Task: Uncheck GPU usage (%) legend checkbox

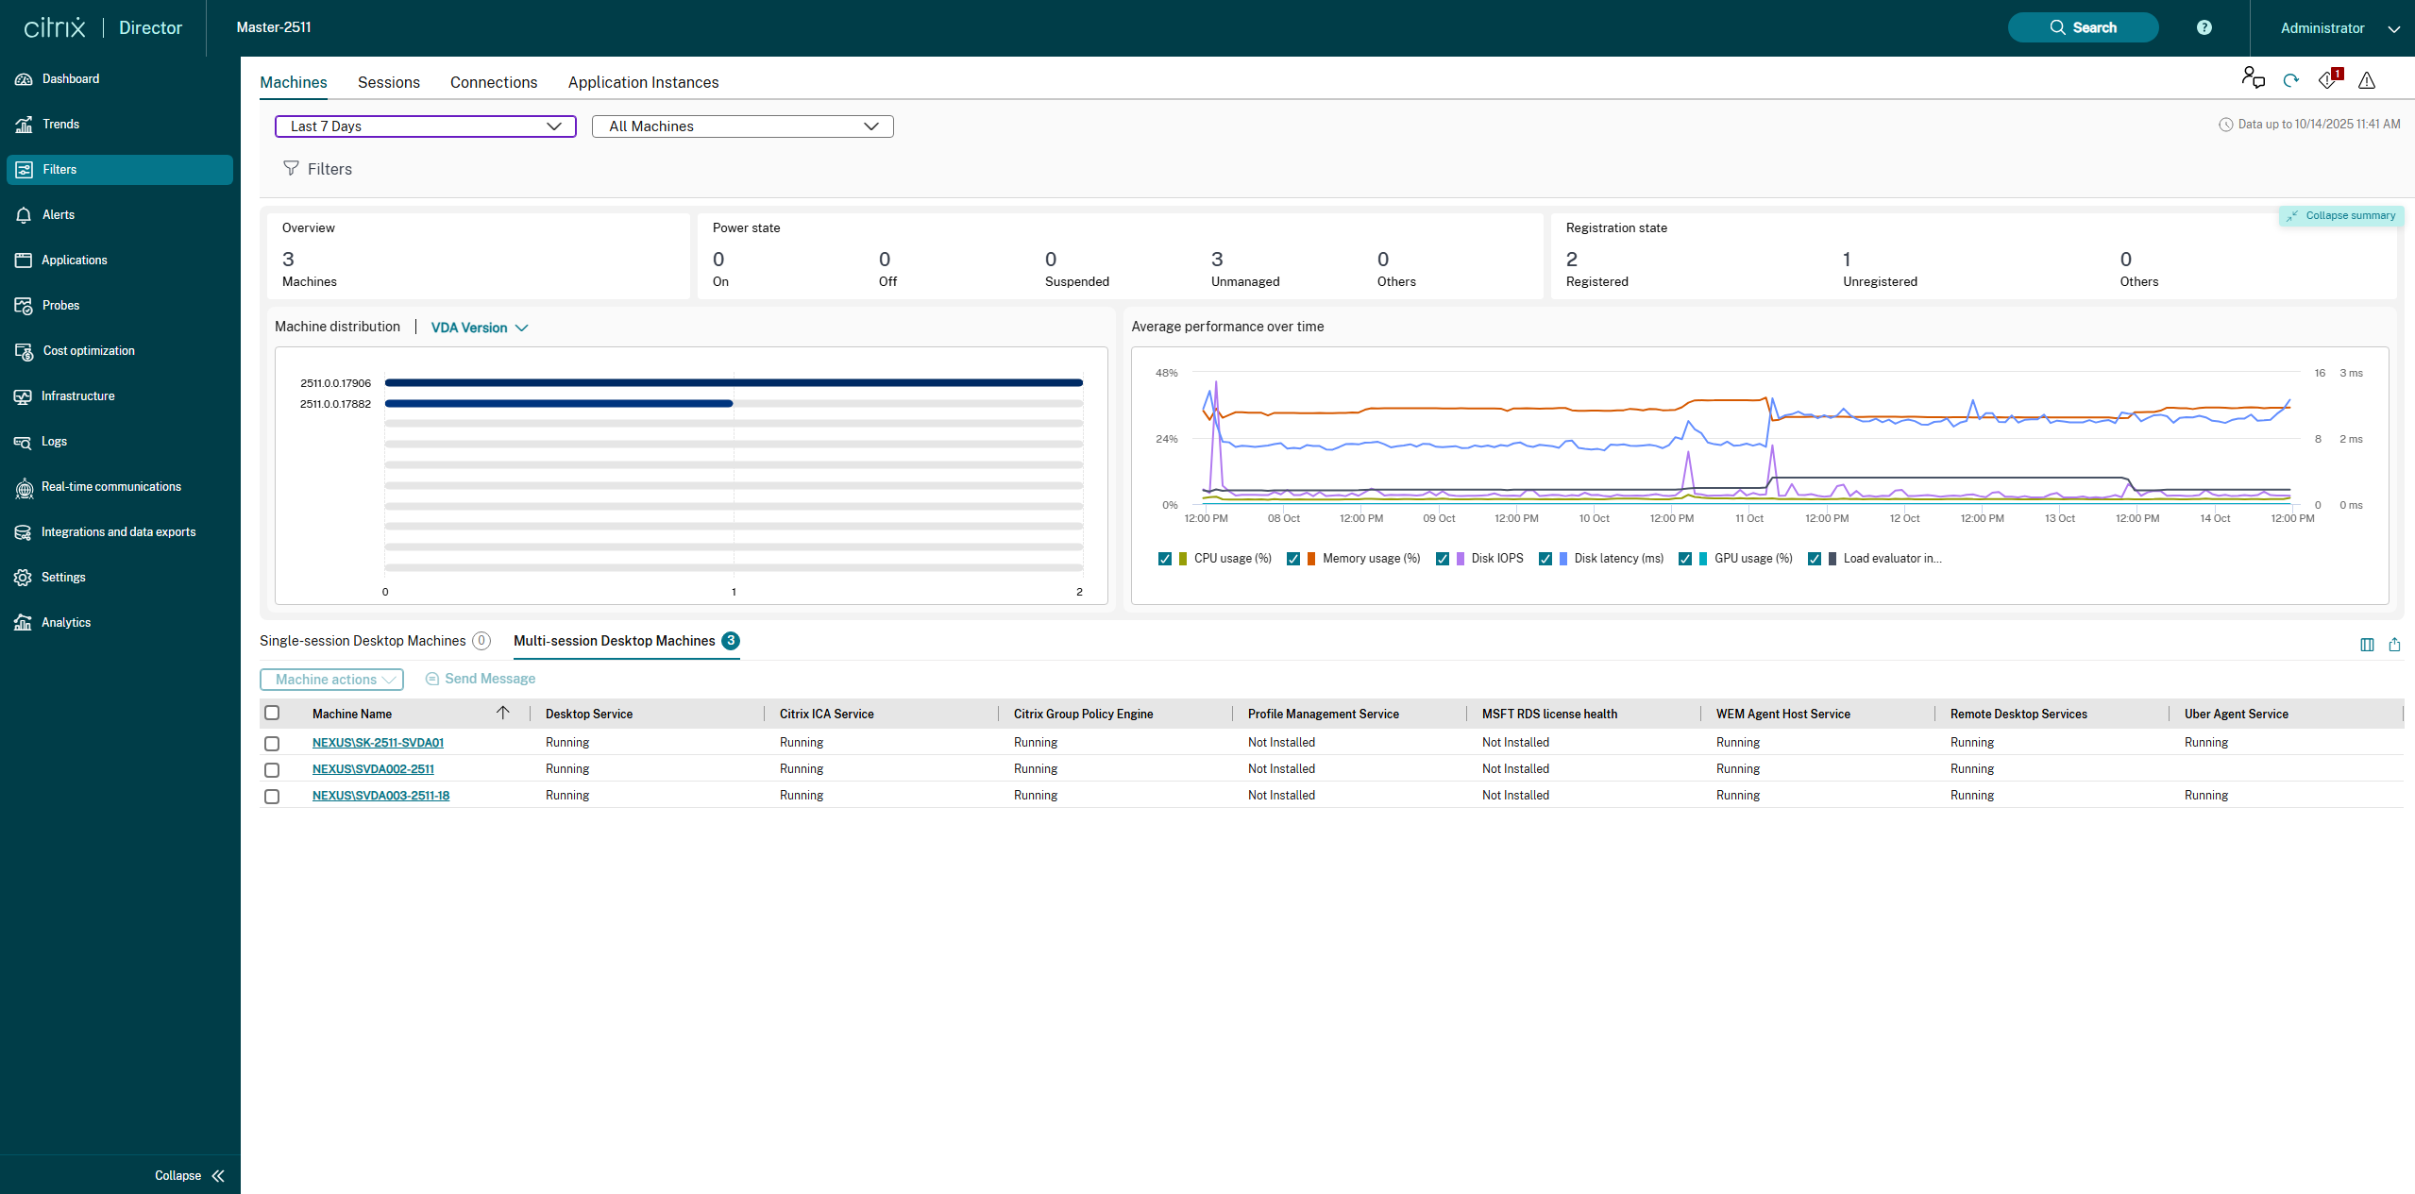Action: pos(1685,559)
